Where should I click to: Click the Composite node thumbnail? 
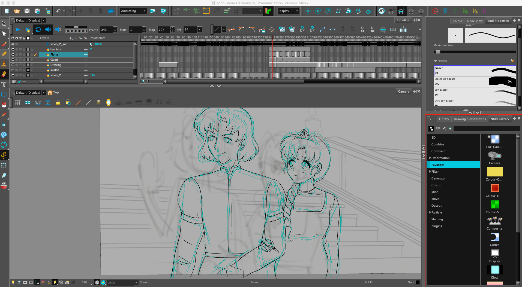495,221
